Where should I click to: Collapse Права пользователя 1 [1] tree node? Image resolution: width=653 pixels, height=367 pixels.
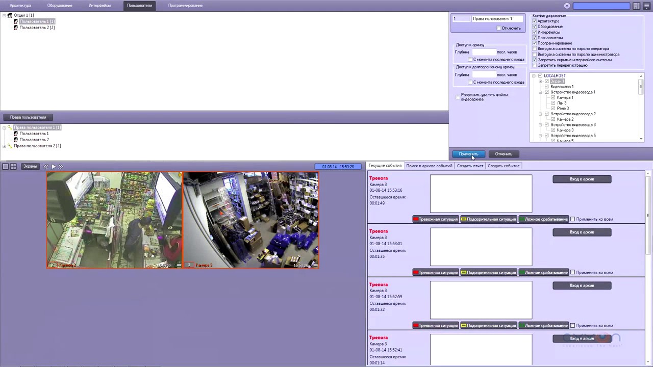pyautogui.click(x=4, y=127)
